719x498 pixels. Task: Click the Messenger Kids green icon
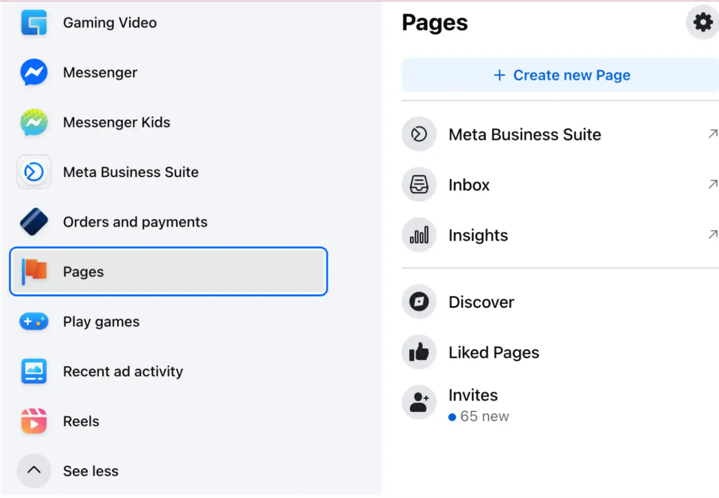coord(34,122)
